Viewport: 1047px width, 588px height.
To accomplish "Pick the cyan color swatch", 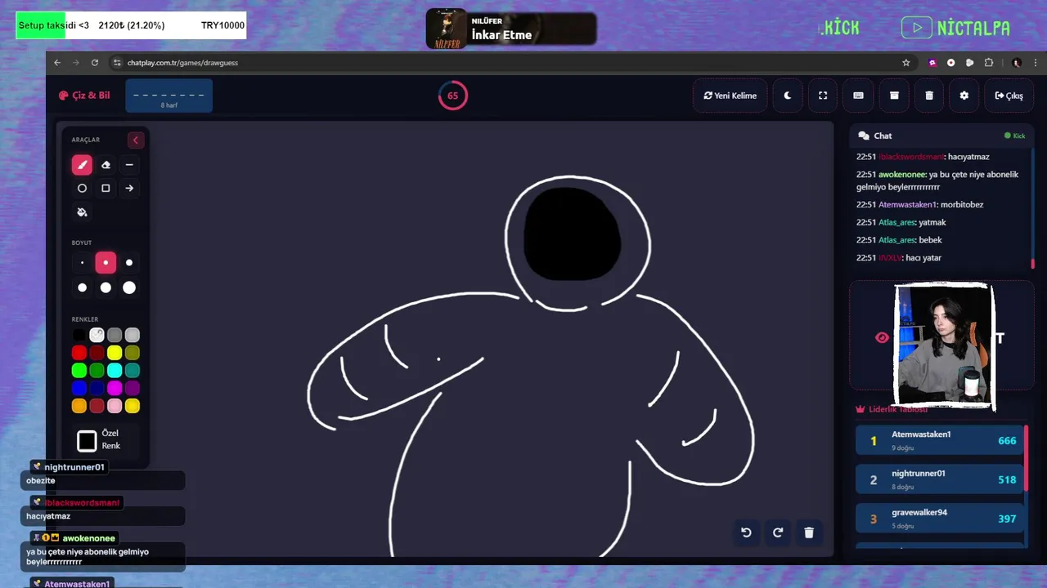I will click(x=115, y=371).
